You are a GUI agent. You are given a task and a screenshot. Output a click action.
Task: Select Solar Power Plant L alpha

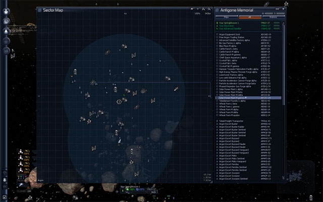pyautogui.click(x=248, y=89)
